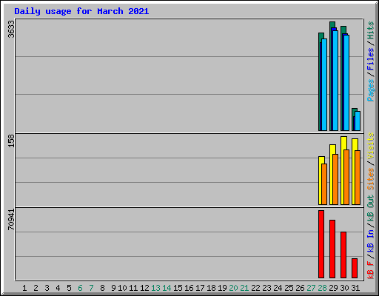
Task: Select the red kB bar for day 31
Action: coord(355,268)
